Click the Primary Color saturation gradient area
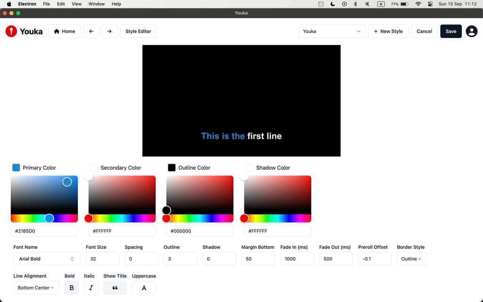The width and height of the screenshot is (483, 302). coord(44,195)
